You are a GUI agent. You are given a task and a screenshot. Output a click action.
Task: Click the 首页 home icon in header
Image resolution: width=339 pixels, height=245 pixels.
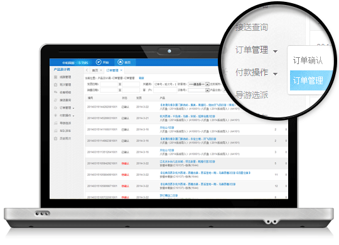[x=120, y=62]
